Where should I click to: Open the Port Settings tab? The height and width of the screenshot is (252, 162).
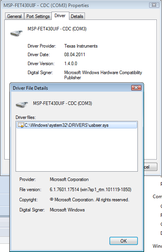tap(38, 16)
